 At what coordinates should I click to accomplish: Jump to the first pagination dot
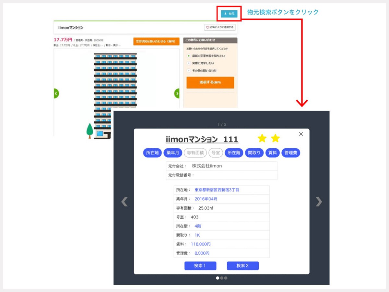pyautogui.click(x=218, y=278)
